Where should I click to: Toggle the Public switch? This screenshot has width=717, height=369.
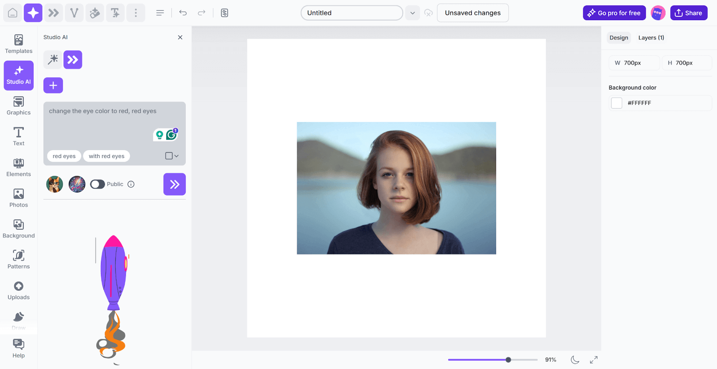pyautogui.click(x=97, y=184)
